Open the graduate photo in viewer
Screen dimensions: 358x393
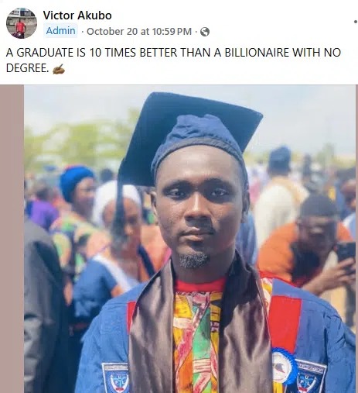click(x=189, y=239)
